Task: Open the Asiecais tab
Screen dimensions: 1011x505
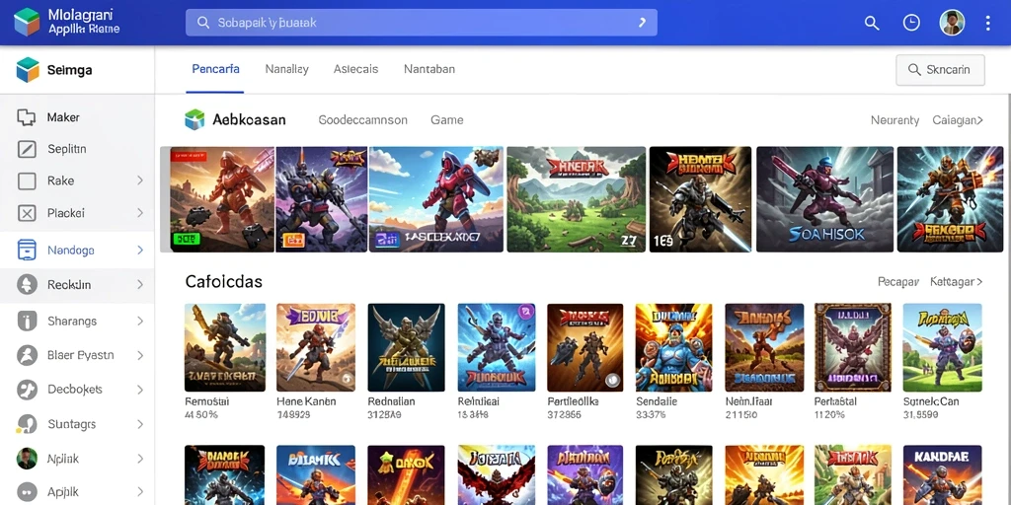Action: pos(355,69)
